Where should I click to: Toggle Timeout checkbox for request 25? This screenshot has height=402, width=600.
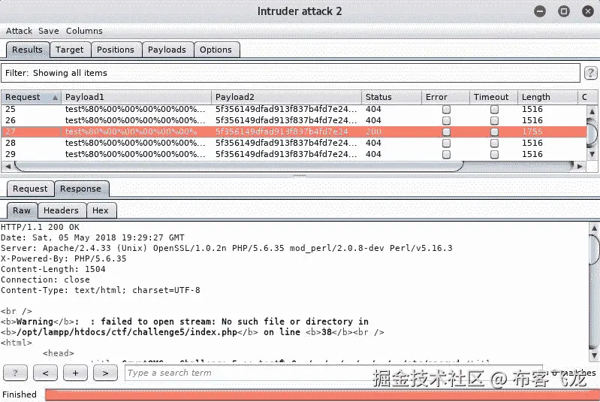[x=494, y=110]
